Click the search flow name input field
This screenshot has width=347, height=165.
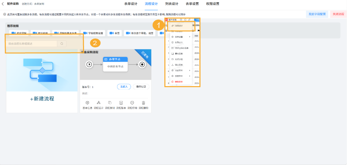(x=32, y=44)
